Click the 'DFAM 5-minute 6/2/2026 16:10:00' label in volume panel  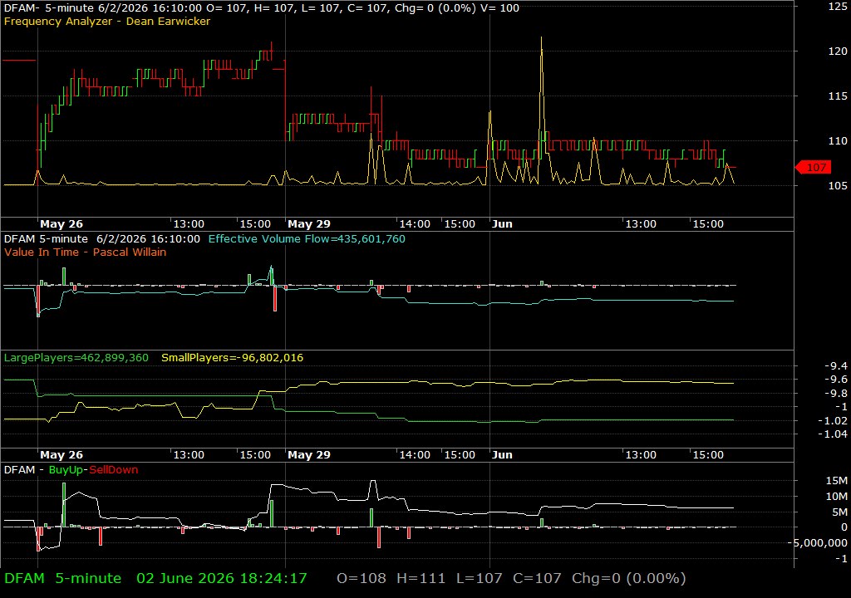click(102, 238)
